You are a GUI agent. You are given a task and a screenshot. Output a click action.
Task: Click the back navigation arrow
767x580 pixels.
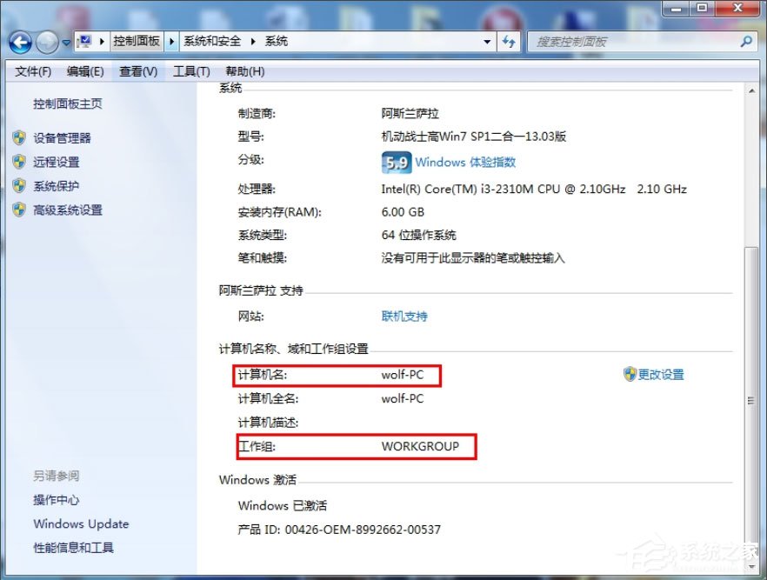click(x=19, y=41)
